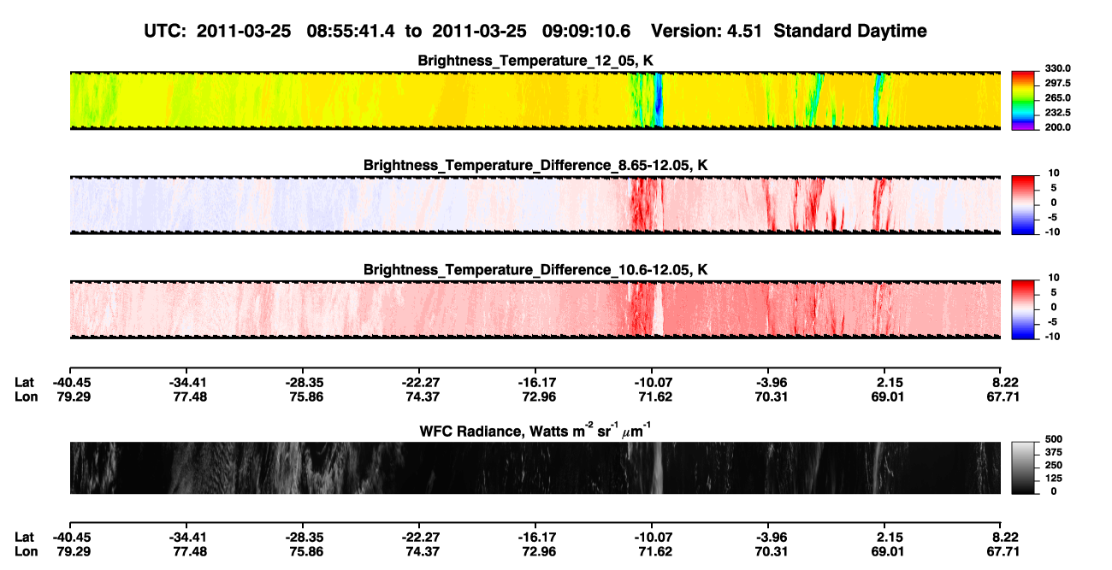Click latitude -16.17 on the axis below WFC Radiance
1112x570 pixels.
pos(536,537)
